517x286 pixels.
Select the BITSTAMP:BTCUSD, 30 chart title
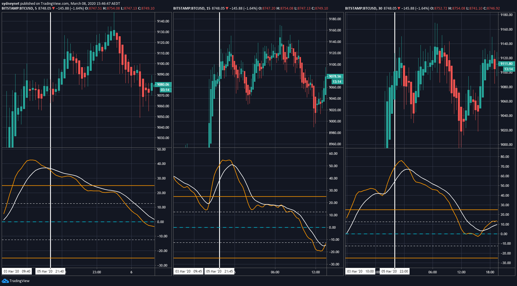coord(363,8)
